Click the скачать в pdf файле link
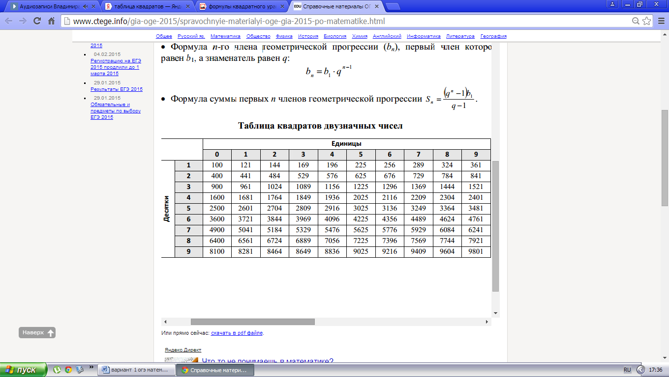Image resolution: width=669 pixels, height=377 pixels. click(x=237, y=333)
